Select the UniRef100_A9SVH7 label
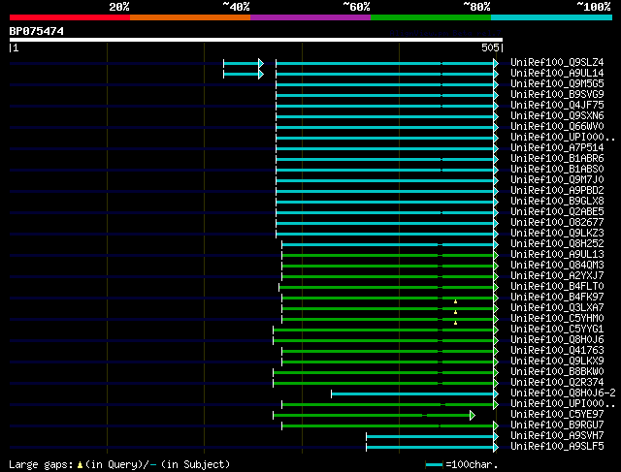The width and height of the screenshot is (621, 472). tap(557, 436)
